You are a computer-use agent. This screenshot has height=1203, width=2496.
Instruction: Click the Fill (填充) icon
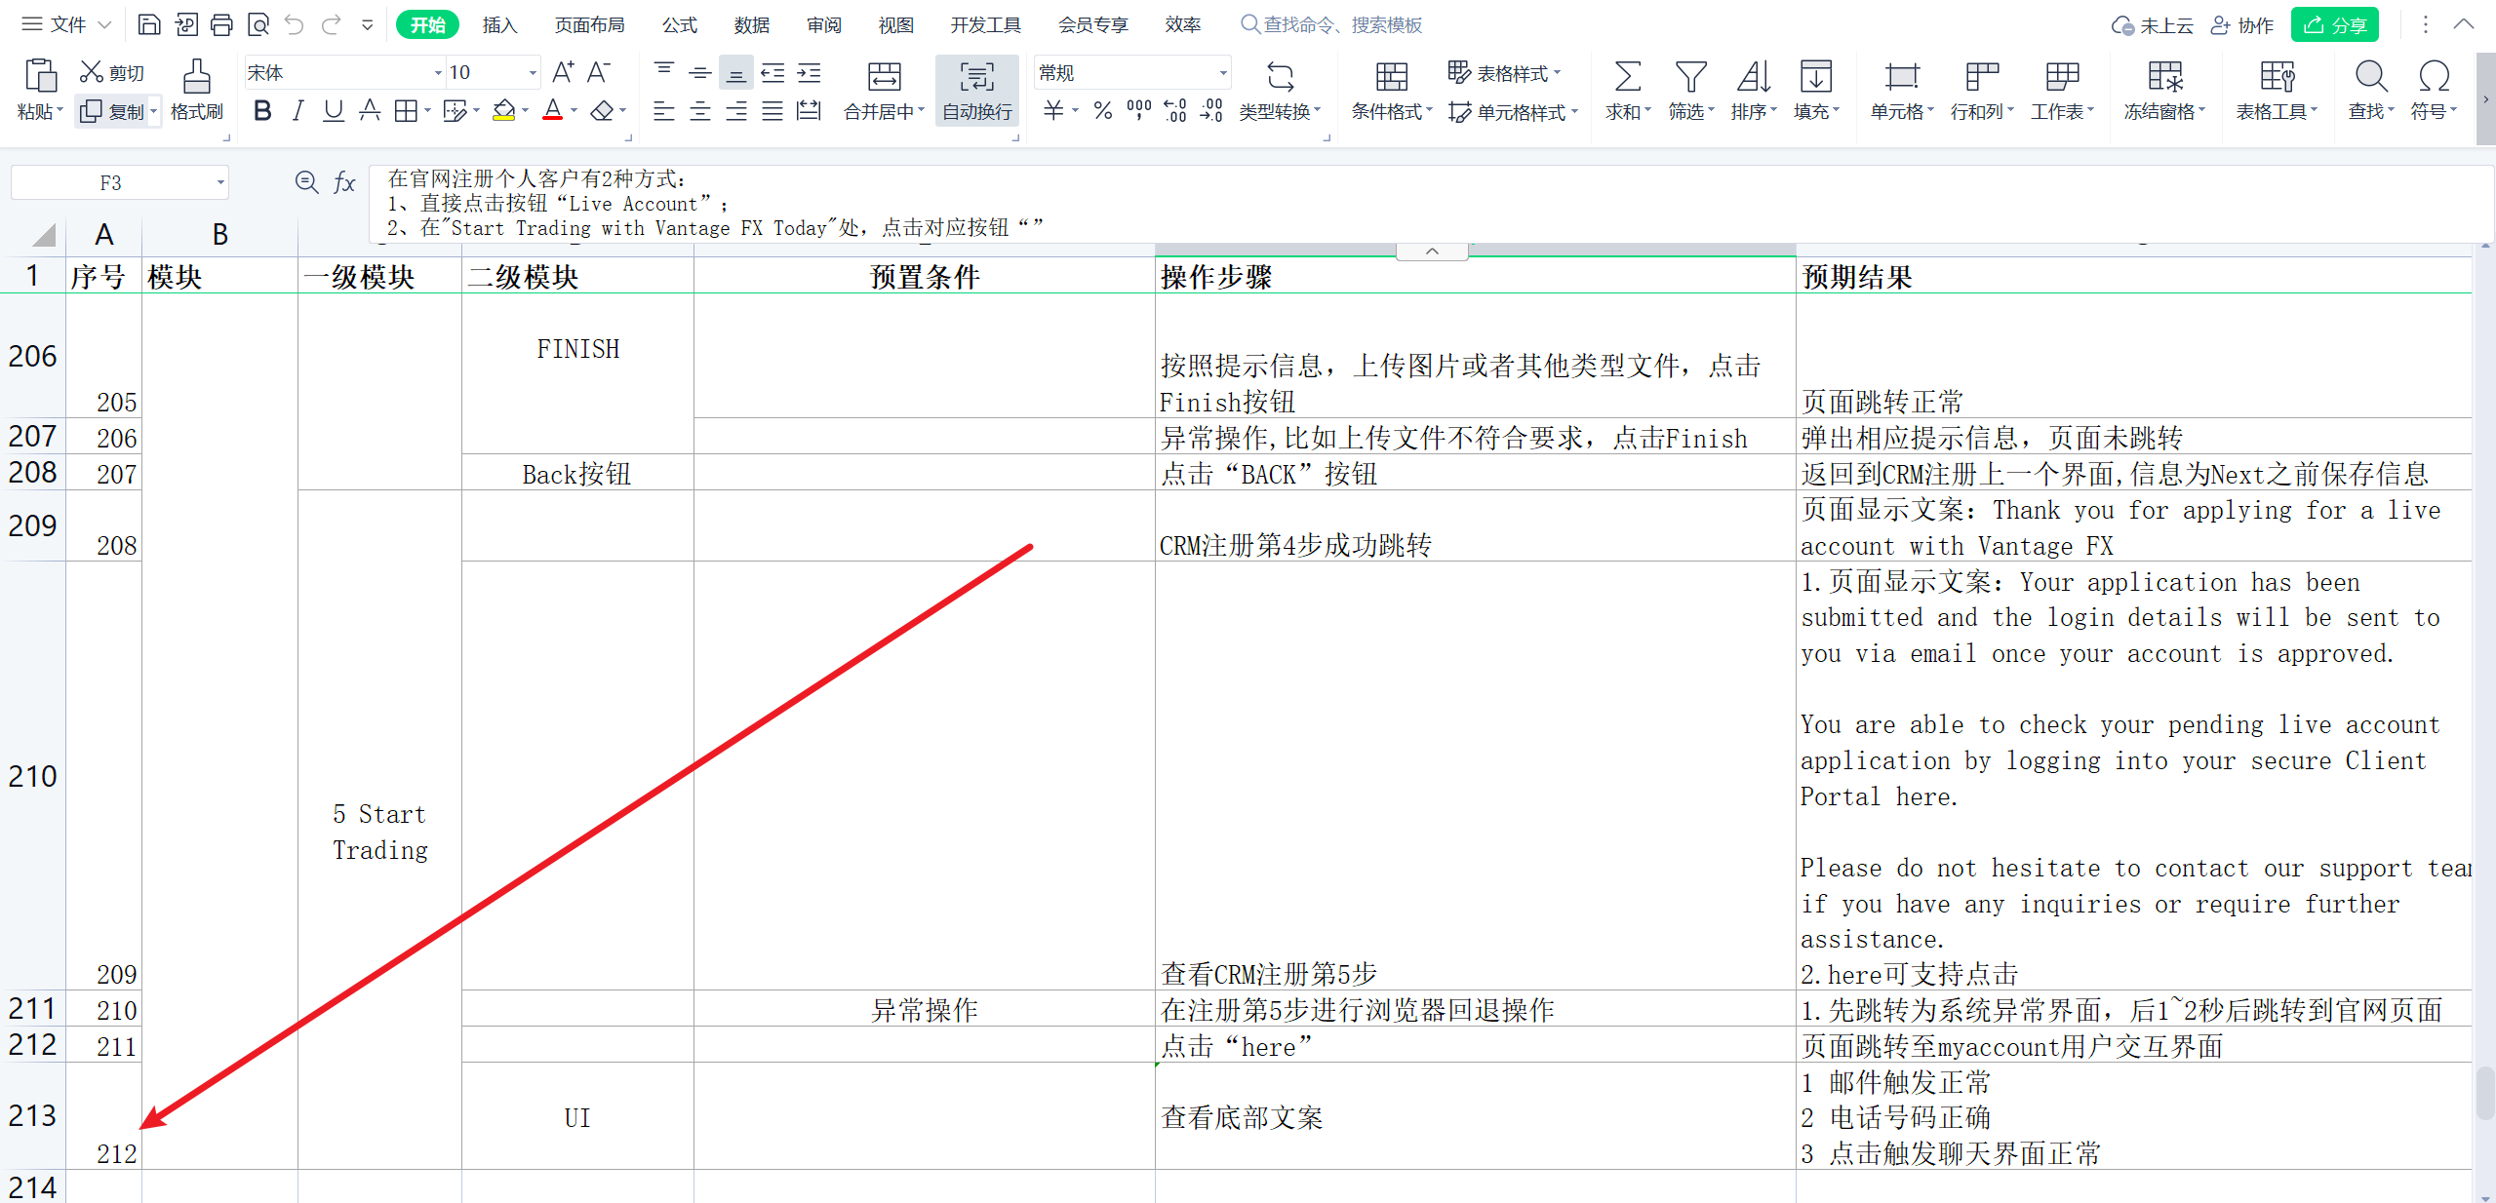pyautogui.click(x=1815, y=76)
